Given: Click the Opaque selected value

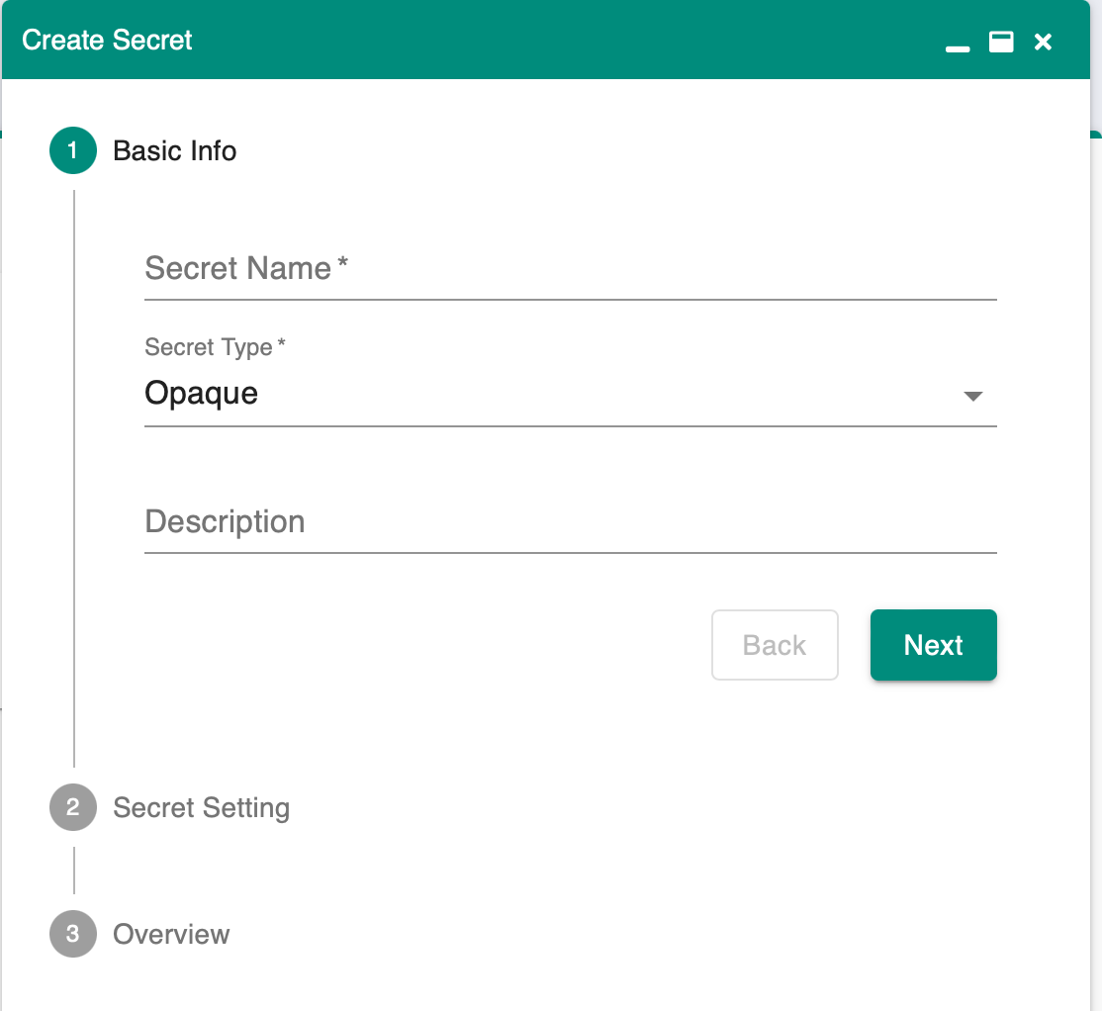Looking at the screenshot, I should [202, 394].
